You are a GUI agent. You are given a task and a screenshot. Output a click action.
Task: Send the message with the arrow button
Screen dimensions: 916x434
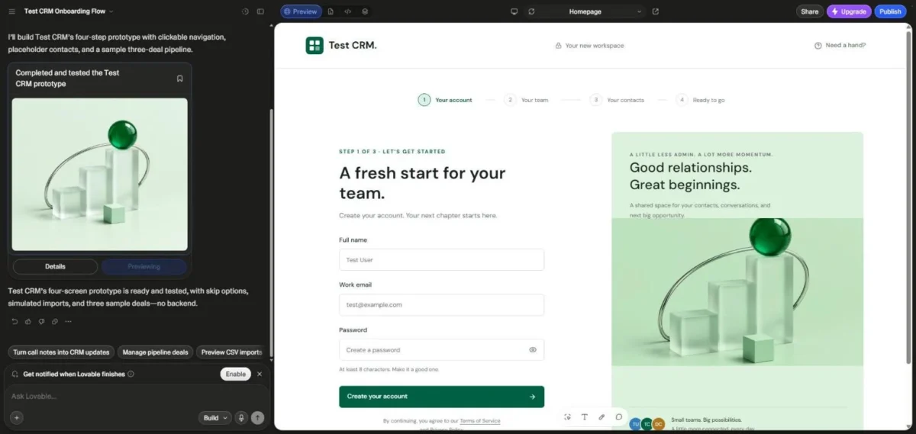tap(258, 417)
